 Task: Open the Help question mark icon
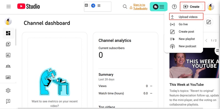[174, 7]
